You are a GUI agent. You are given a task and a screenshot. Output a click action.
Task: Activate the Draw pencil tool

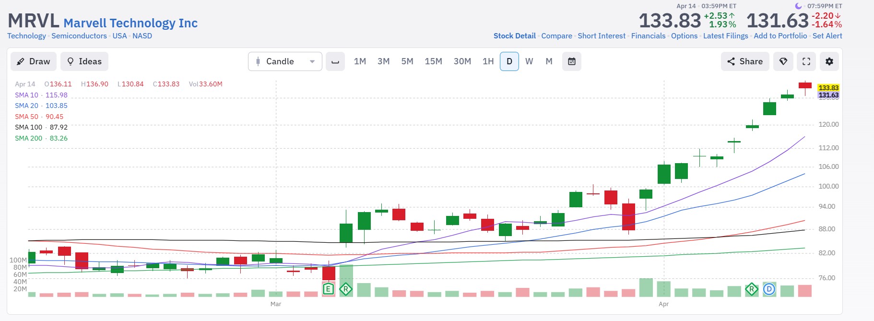(34, 61)
